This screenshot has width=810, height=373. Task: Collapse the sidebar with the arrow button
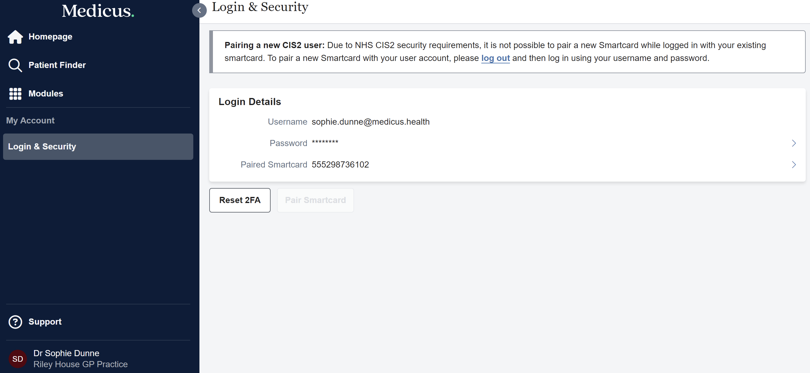click(x=199, y=10)
